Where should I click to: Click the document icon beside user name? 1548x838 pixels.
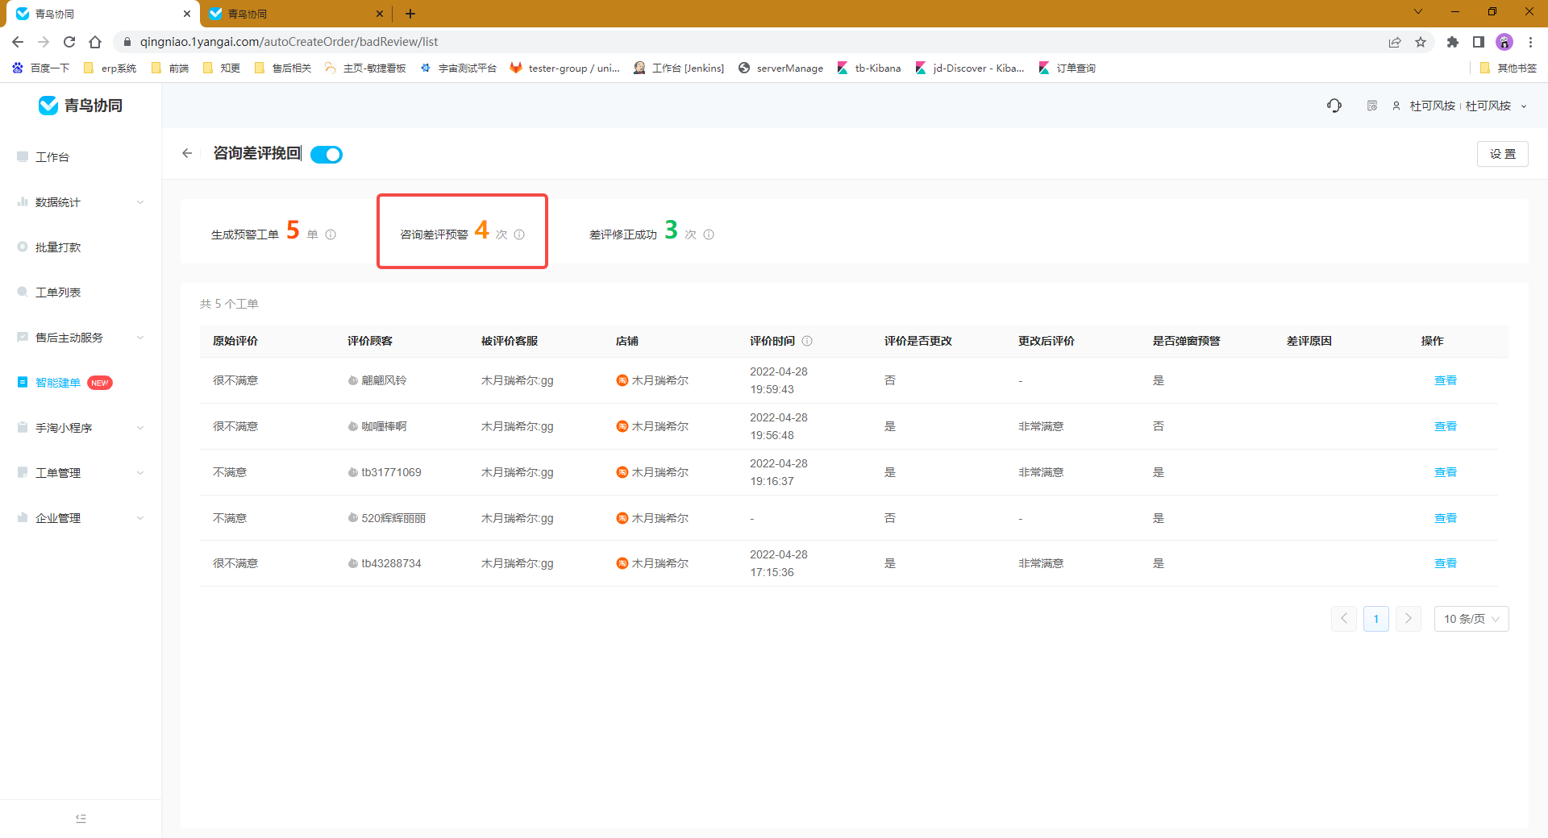click(x=1372, y=106)
